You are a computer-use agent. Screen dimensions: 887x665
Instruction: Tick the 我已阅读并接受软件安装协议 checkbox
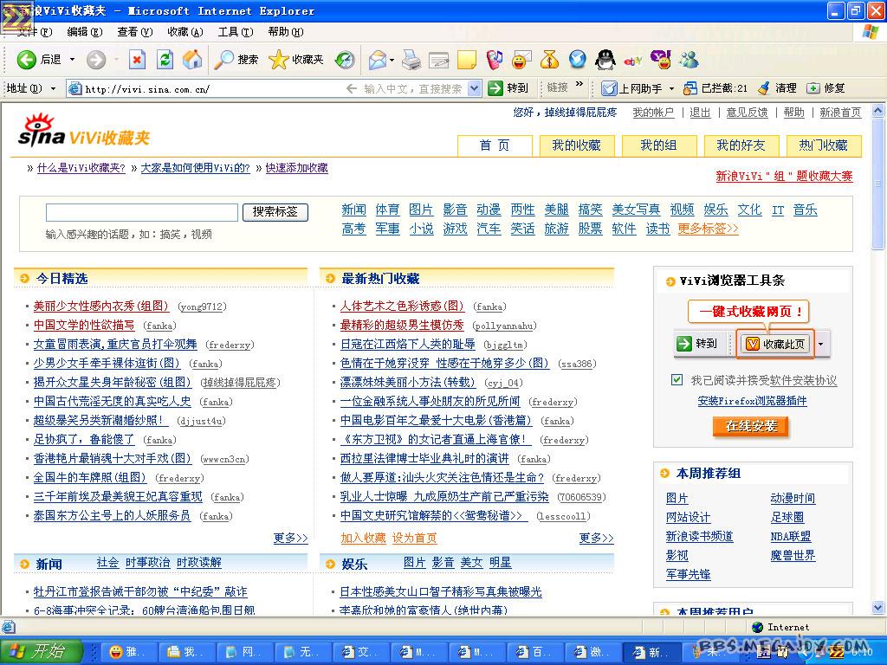(677, 379)
